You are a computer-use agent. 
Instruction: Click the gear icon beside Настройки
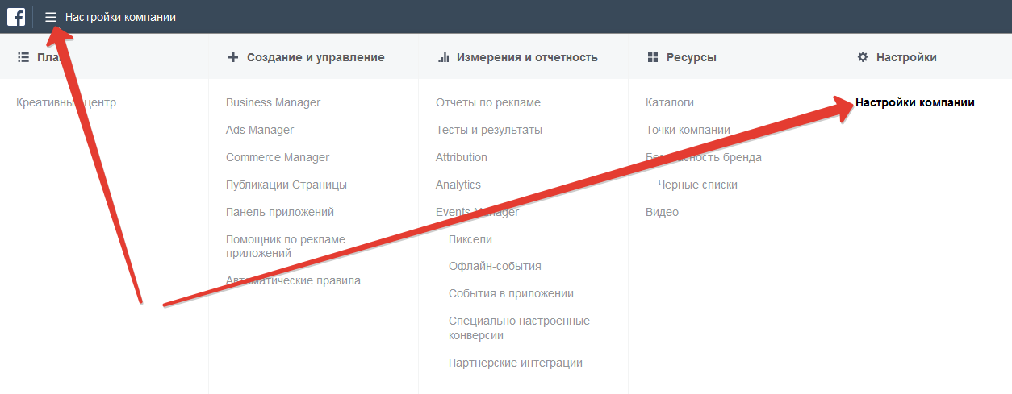click(863, 57)
